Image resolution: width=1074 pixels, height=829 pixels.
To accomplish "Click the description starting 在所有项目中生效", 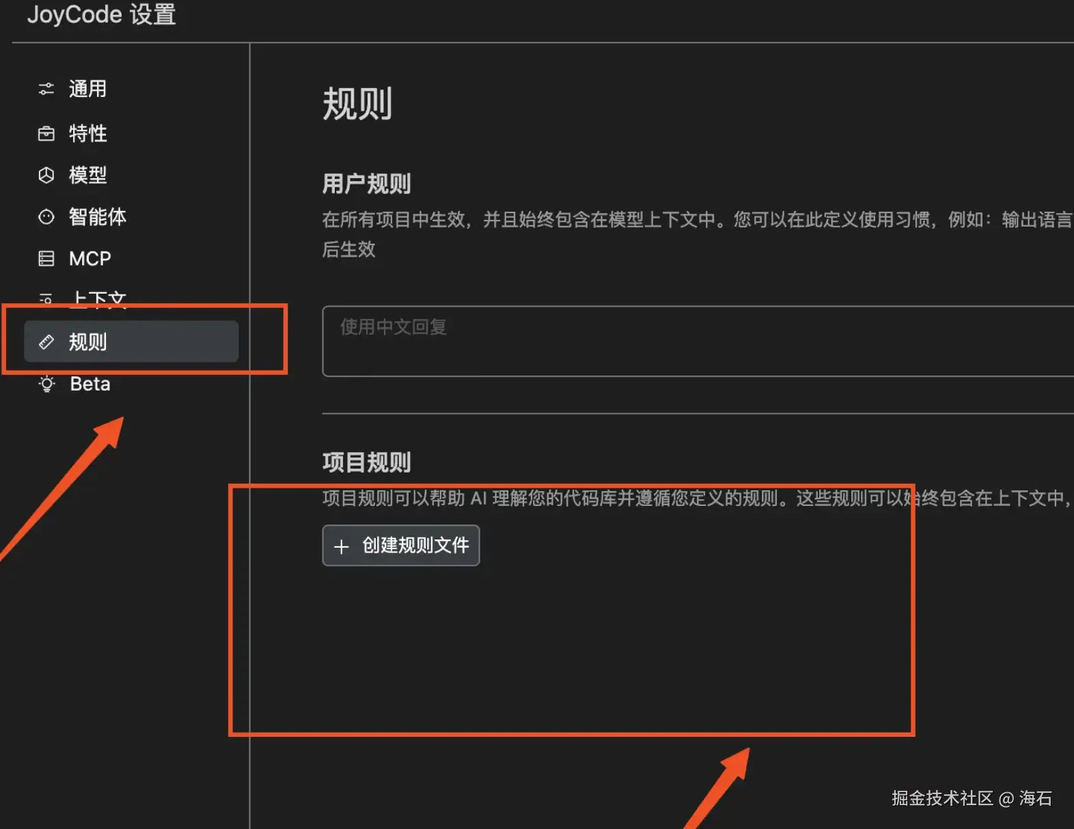I will (698, 234).
